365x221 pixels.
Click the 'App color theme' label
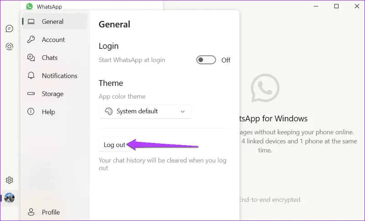(122, 96)
